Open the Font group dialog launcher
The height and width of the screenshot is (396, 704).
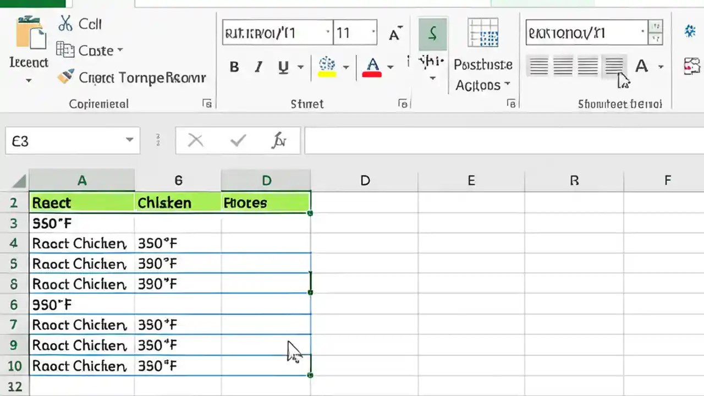pos(403,104)
